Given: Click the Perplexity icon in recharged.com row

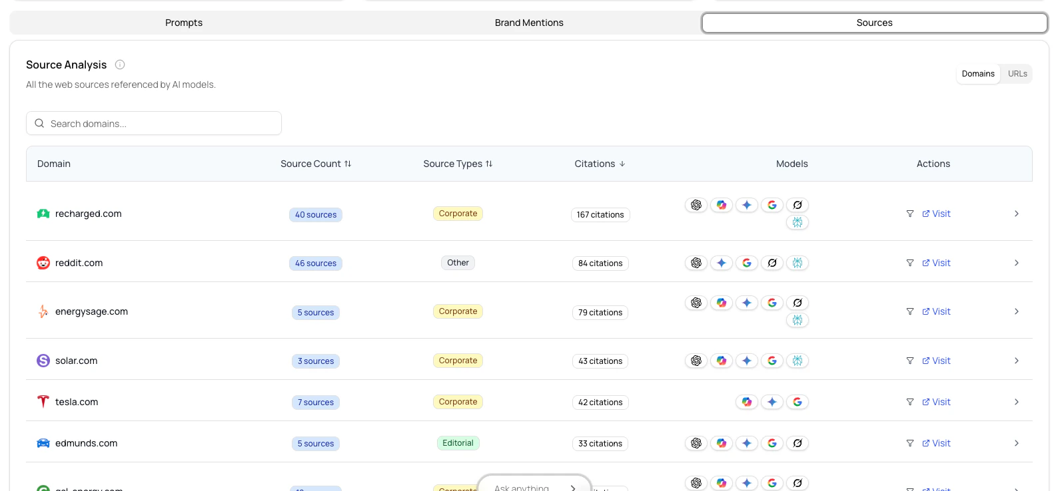Looking at the screenshot, I should tap(797, 222).
